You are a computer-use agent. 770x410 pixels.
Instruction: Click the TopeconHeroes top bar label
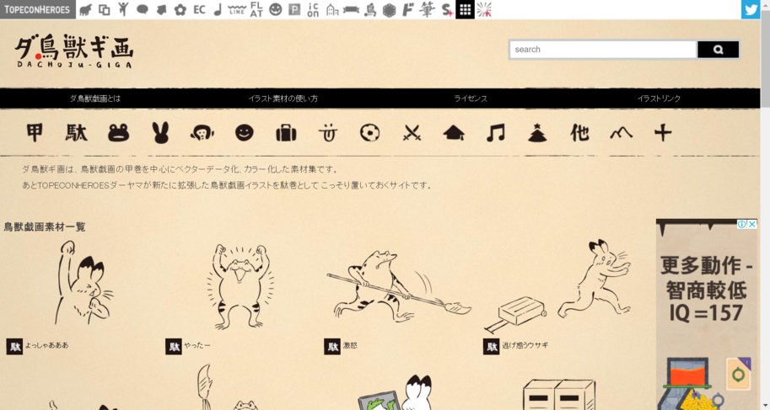pos(37,9)
